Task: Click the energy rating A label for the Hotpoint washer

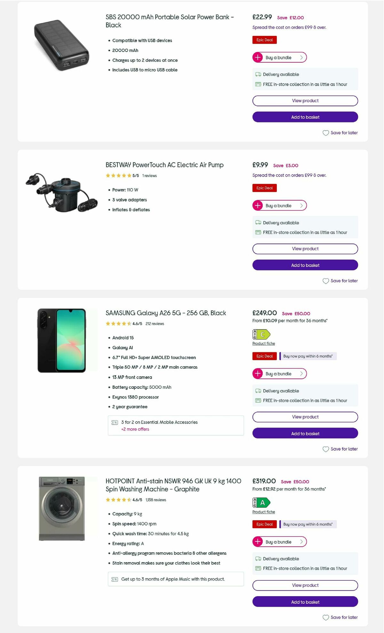Action: 261,502
